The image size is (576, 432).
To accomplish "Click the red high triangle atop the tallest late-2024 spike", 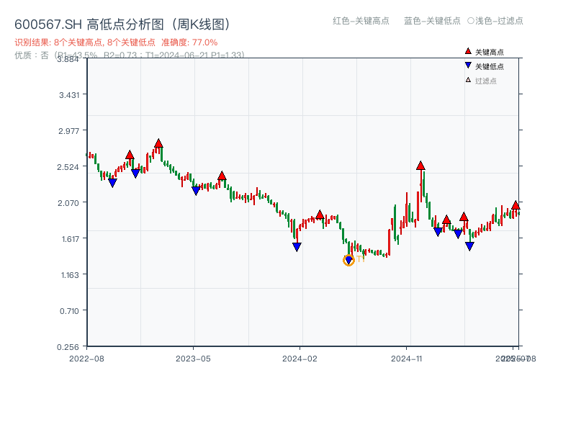I will (x=420, y=166).
